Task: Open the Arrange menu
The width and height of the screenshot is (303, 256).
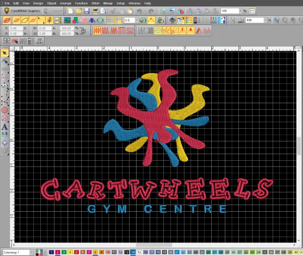Action: pyautogui.click(x=65, y=3)
